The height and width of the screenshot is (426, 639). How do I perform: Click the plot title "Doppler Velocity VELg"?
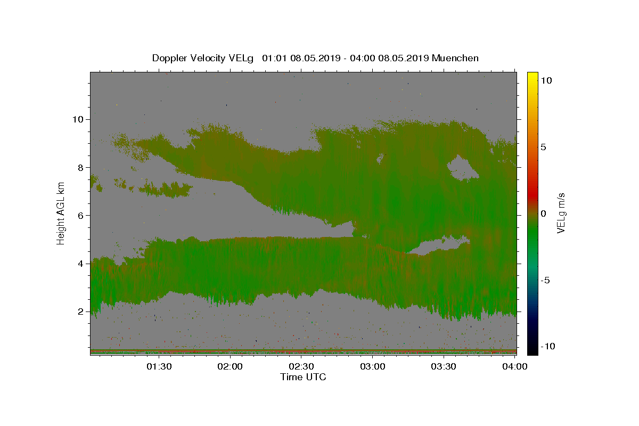tap(203, 58)
